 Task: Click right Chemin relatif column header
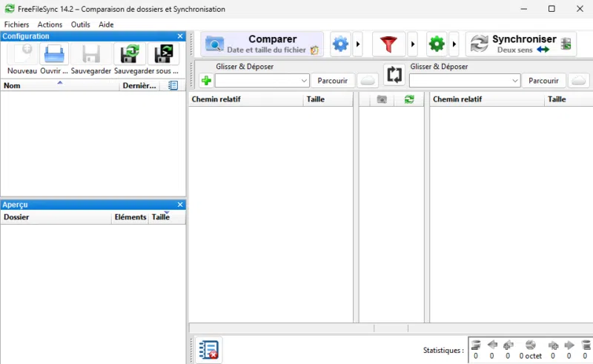487,99
